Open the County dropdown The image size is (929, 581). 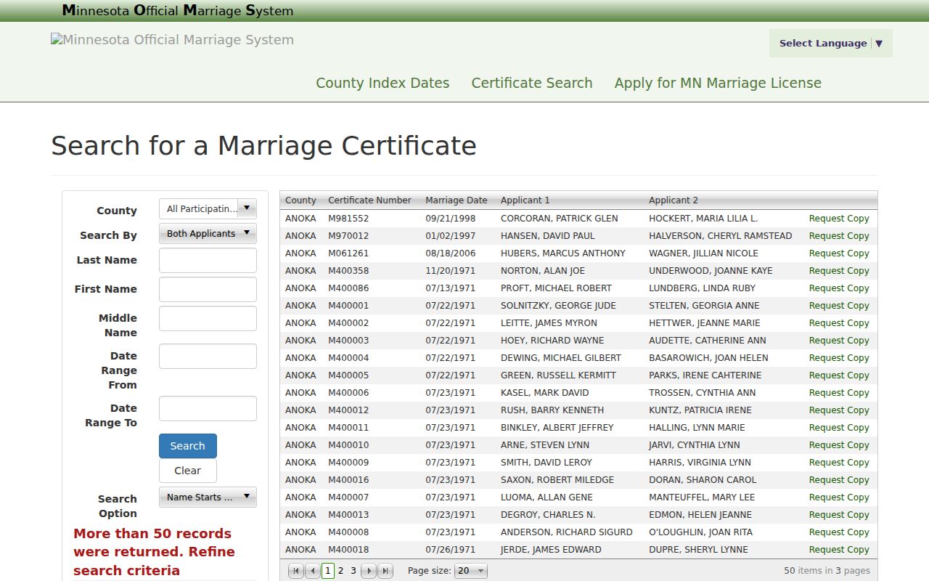pyautogui.click(x=208, y=209)
